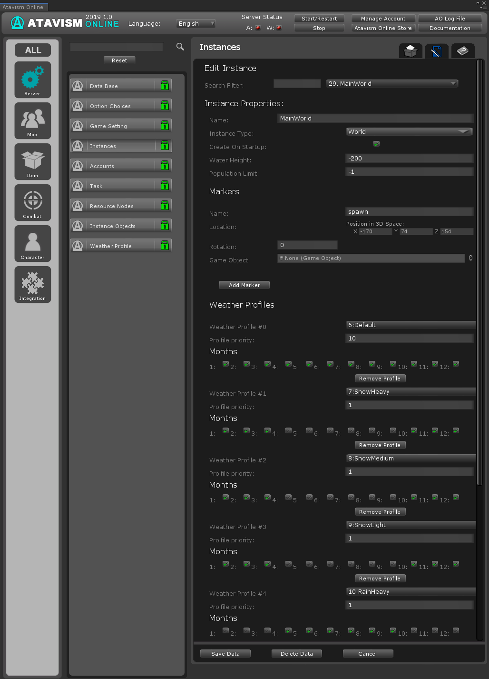Open the Language dropdown
This screenshot has width=489, height=679.
click(196, 24)
